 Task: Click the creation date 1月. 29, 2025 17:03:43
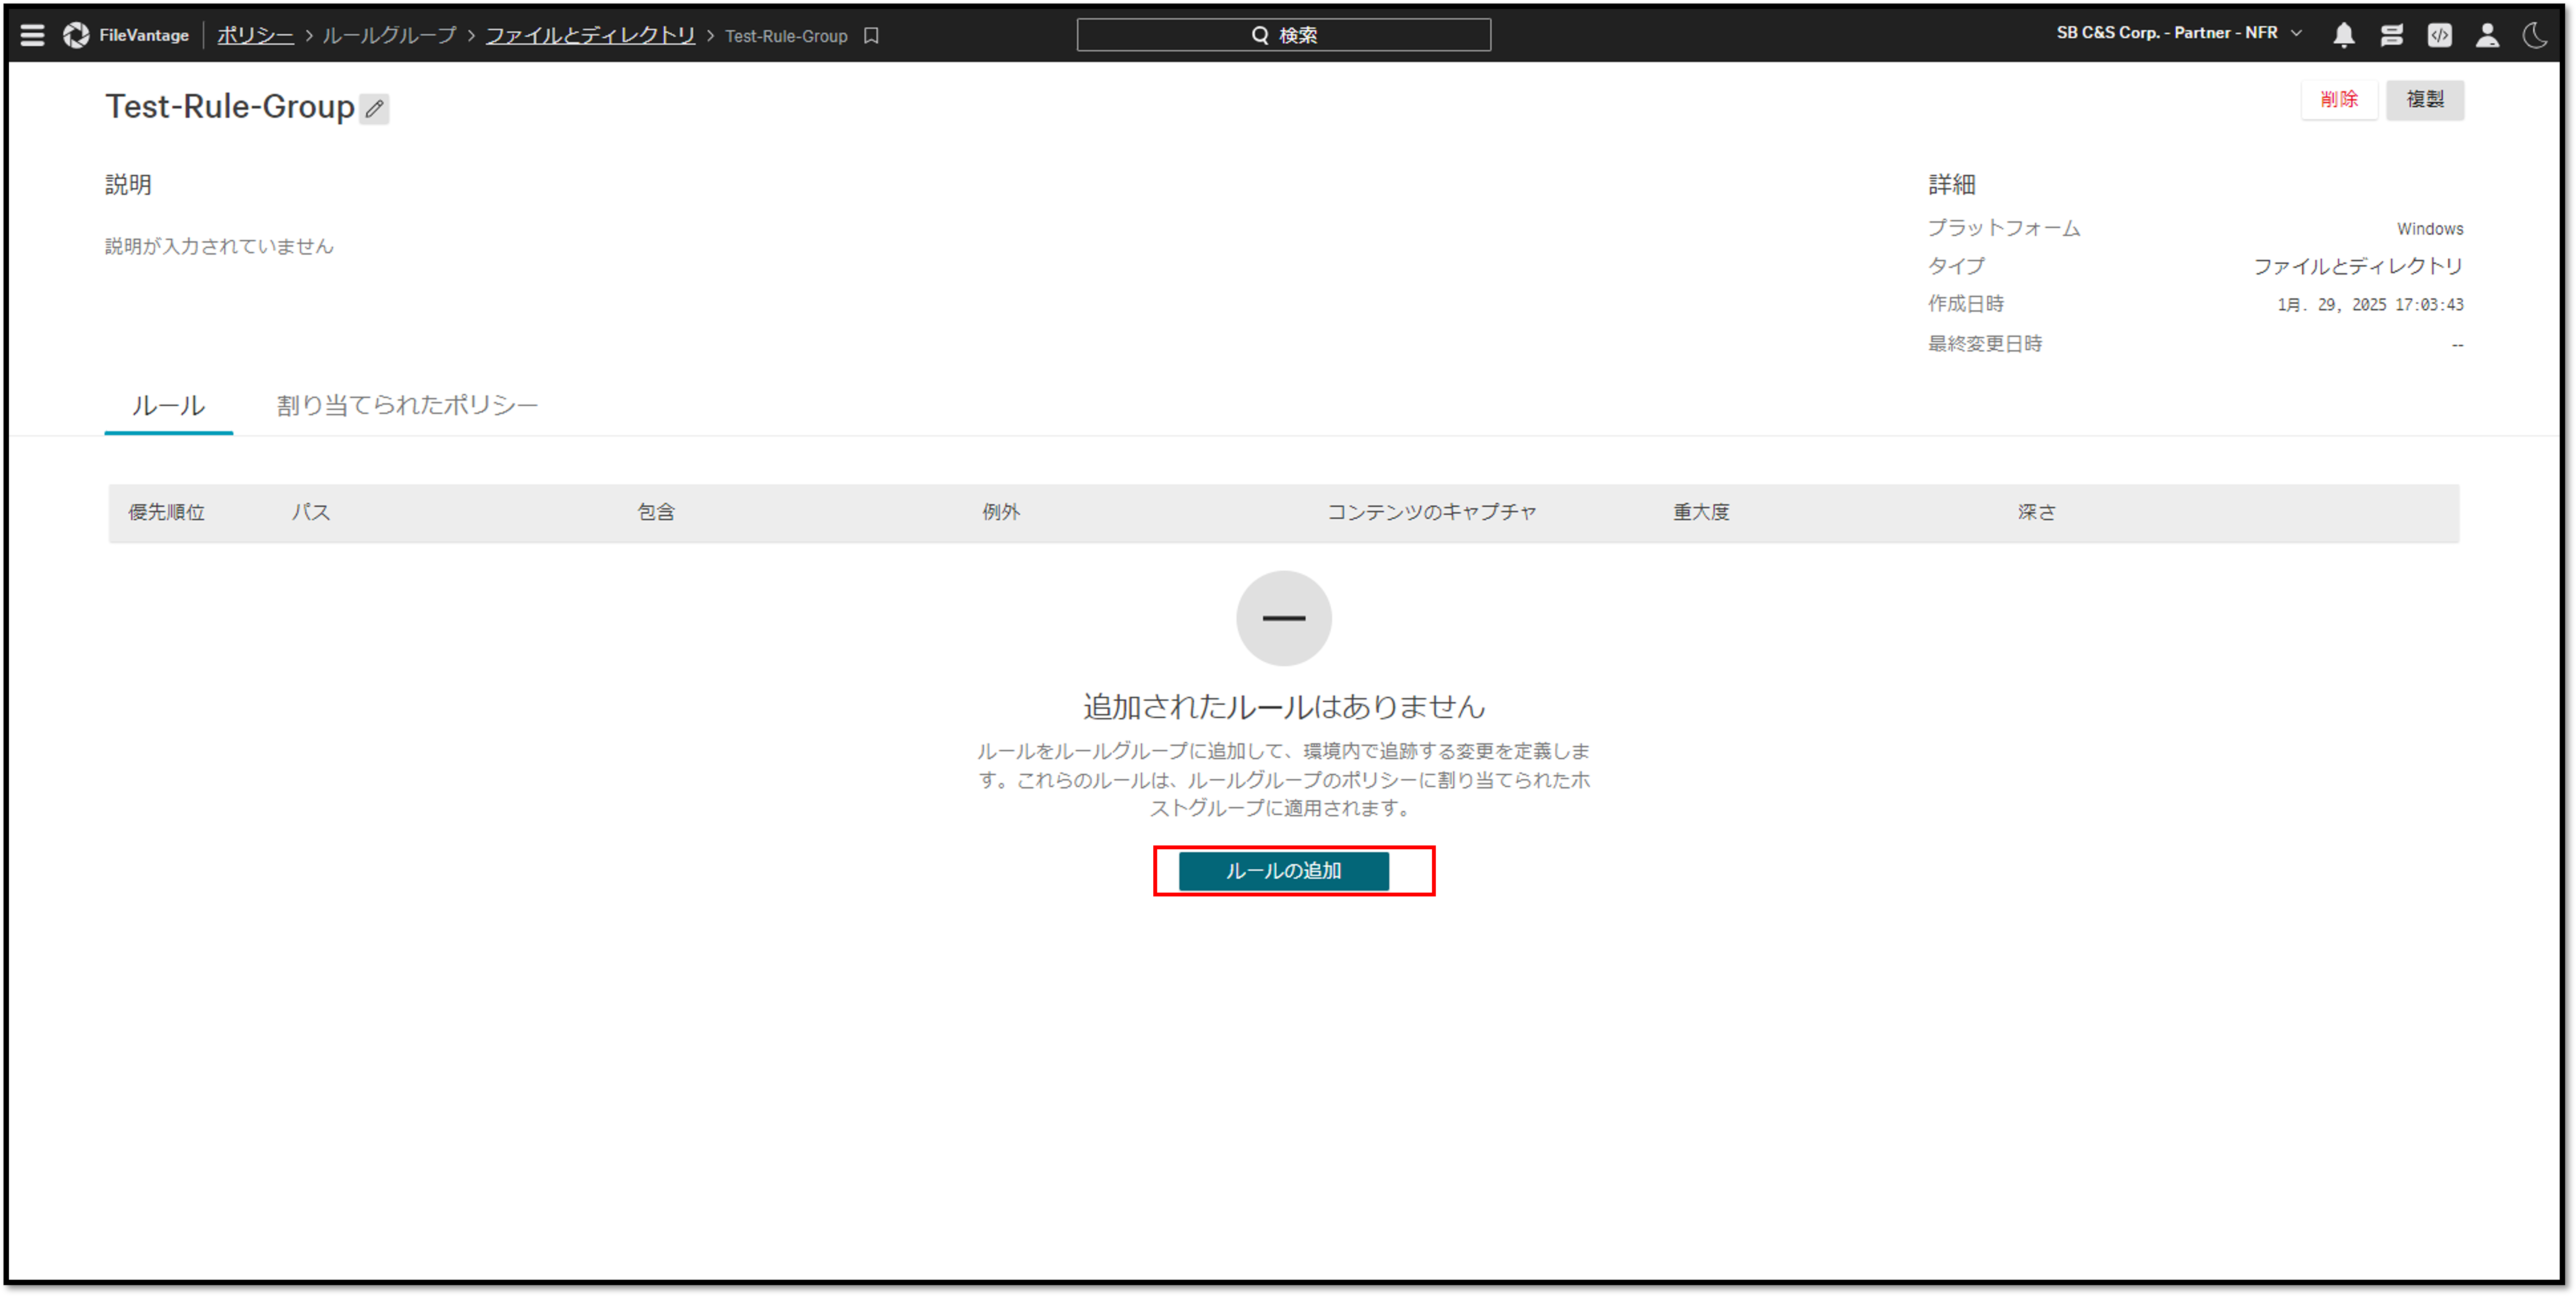[x=2370, y=305]
